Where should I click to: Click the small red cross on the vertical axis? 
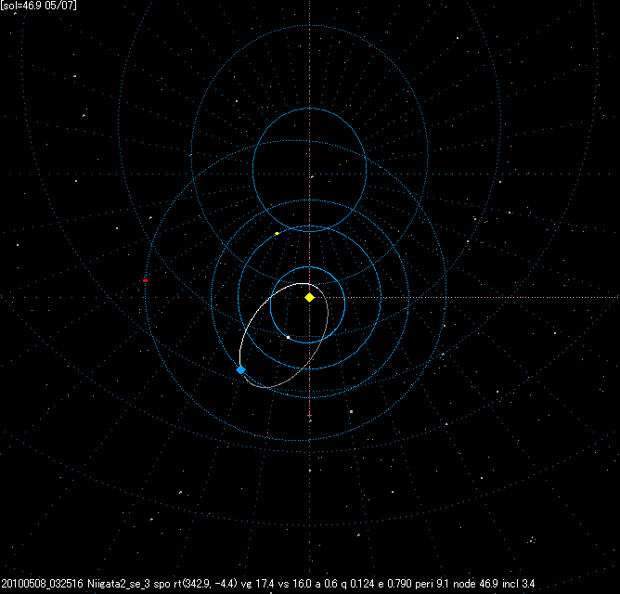coord(310,415)
